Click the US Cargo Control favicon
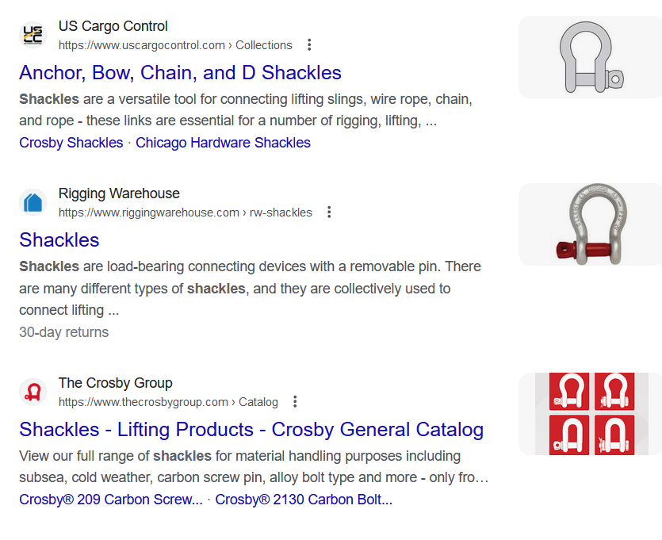Image resolution: width=662 pixels, height=540 pixels. [33, 35]
